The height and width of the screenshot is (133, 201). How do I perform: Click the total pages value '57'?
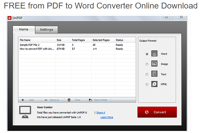tap(73, 49)
